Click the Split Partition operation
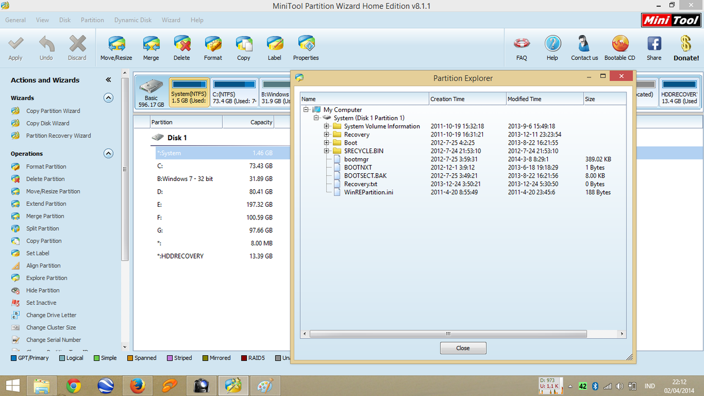The width and height of the screenshot is (704, 396). (43, 228)
